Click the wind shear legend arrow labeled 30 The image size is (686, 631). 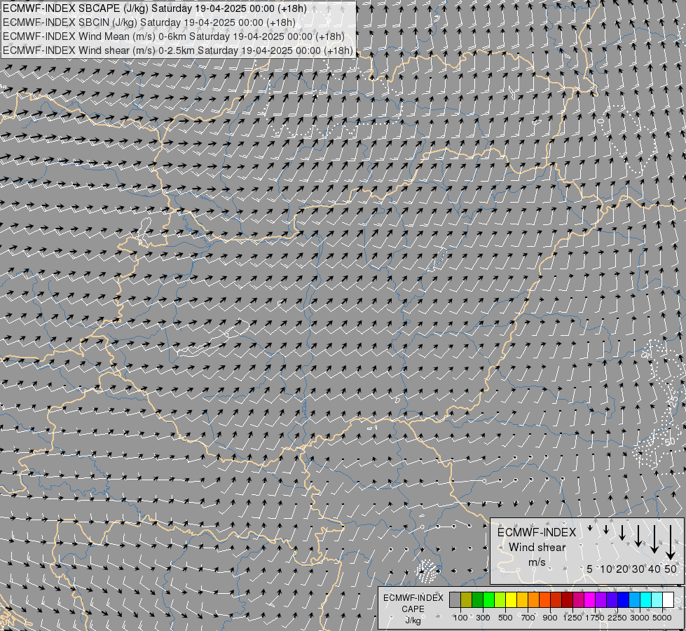coord(638,536)
